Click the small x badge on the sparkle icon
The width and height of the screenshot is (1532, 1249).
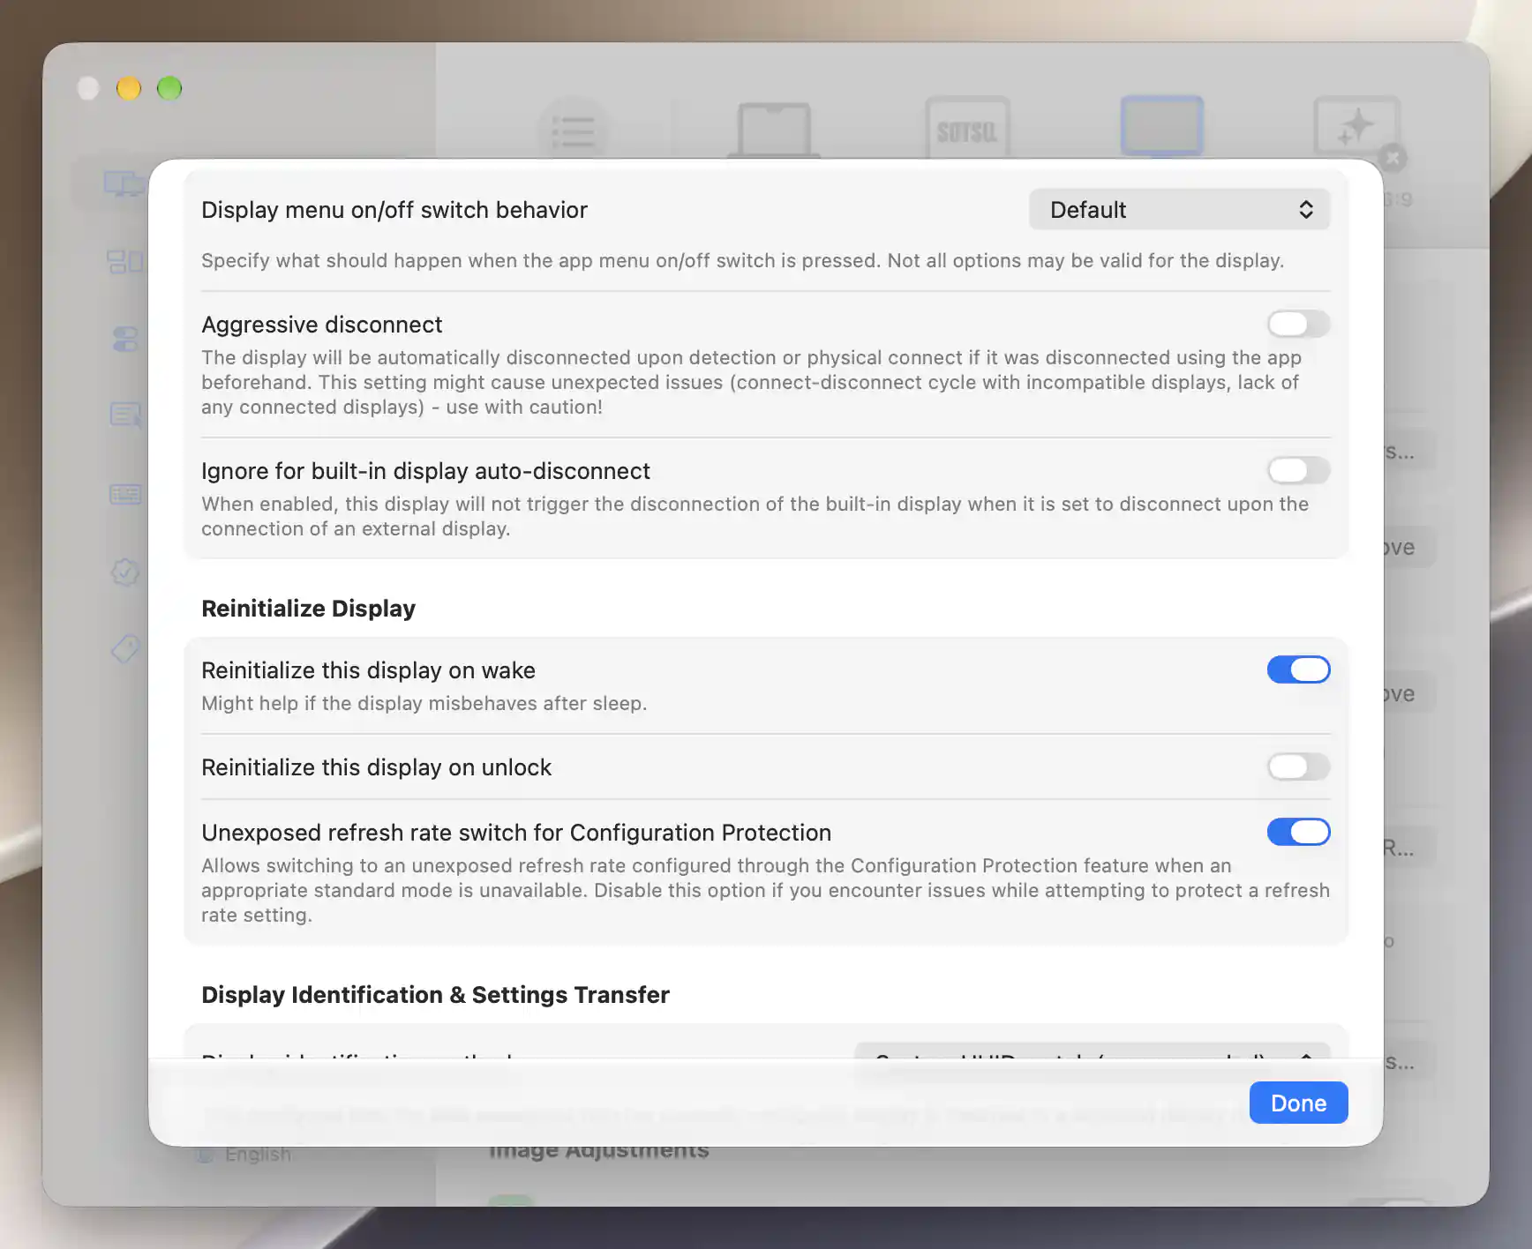(1393, 159)
